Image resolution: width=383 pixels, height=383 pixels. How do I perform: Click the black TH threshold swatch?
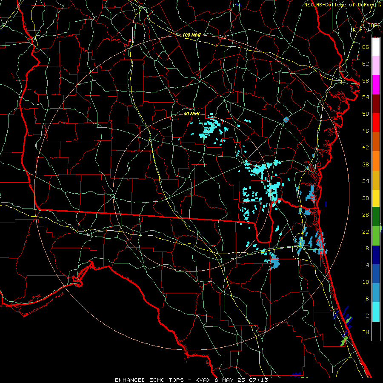pos(376,331)
